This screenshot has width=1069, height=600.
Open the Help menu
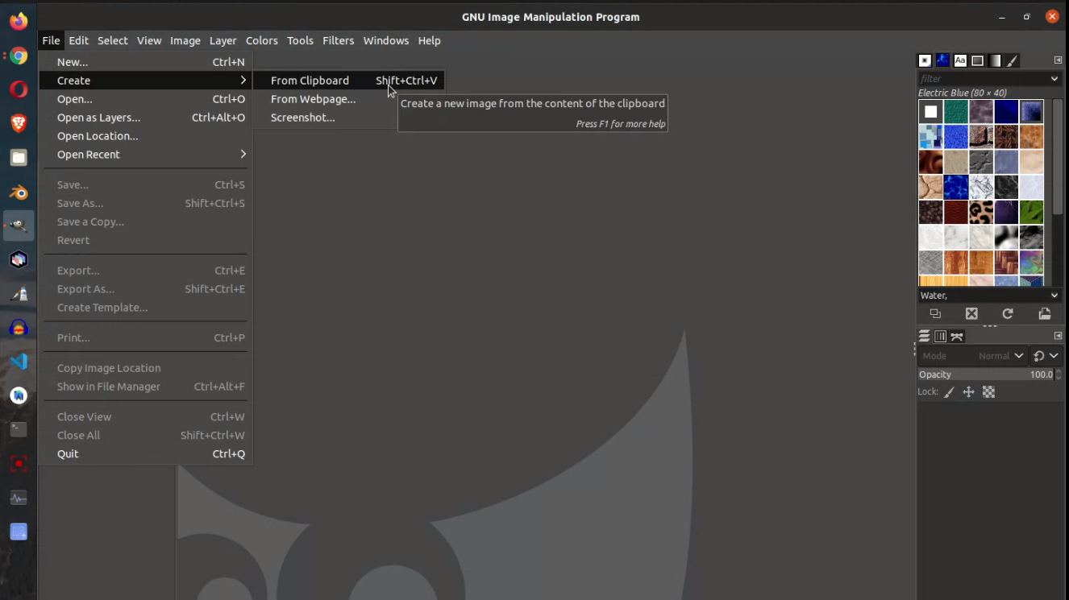click(x=430, y=40)
